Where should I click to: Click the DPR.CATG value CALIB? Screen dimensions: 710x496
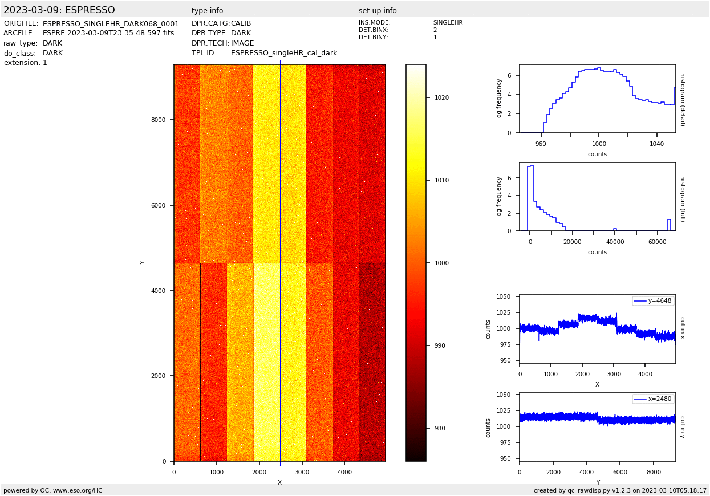[x=241, y=23]
